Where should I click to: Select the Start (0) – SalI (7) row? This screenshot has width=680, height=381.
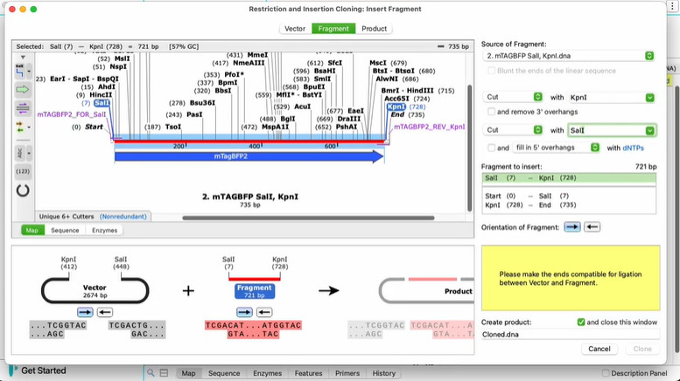569,196
